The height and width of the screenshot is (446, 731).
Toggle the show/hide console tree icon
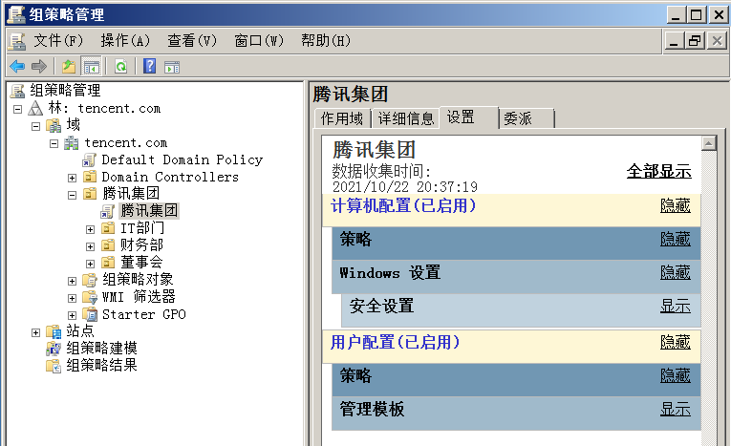pos(92,67)
